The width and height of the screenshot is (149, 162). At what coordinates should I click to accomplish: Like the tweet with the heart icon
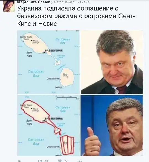click(x=60, y=161)
